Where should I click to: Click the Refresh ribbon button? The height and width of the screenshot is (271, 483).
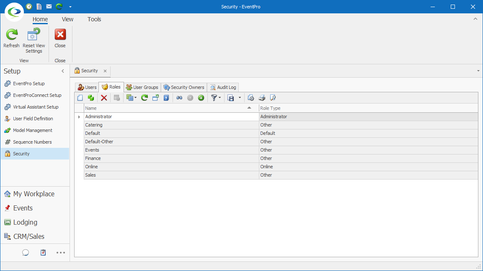(x=11, y=38)
